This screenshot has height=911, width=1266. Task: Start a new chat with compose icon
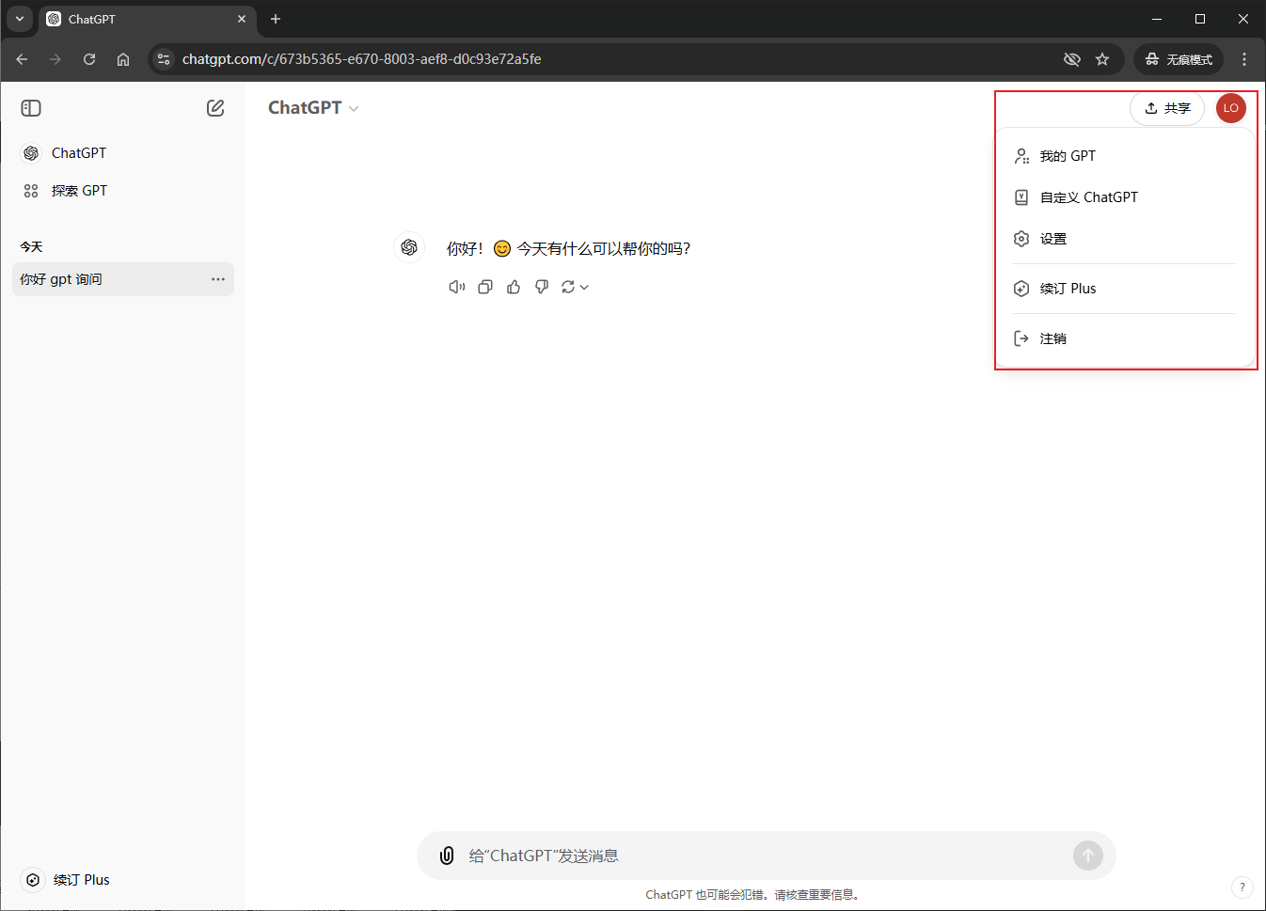215,108
